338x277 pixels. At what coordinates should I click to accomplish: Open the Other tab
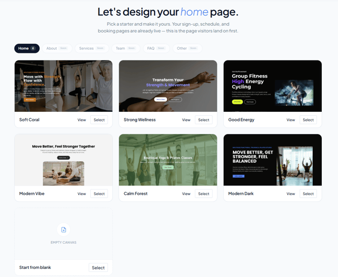[x=187, y=48]
